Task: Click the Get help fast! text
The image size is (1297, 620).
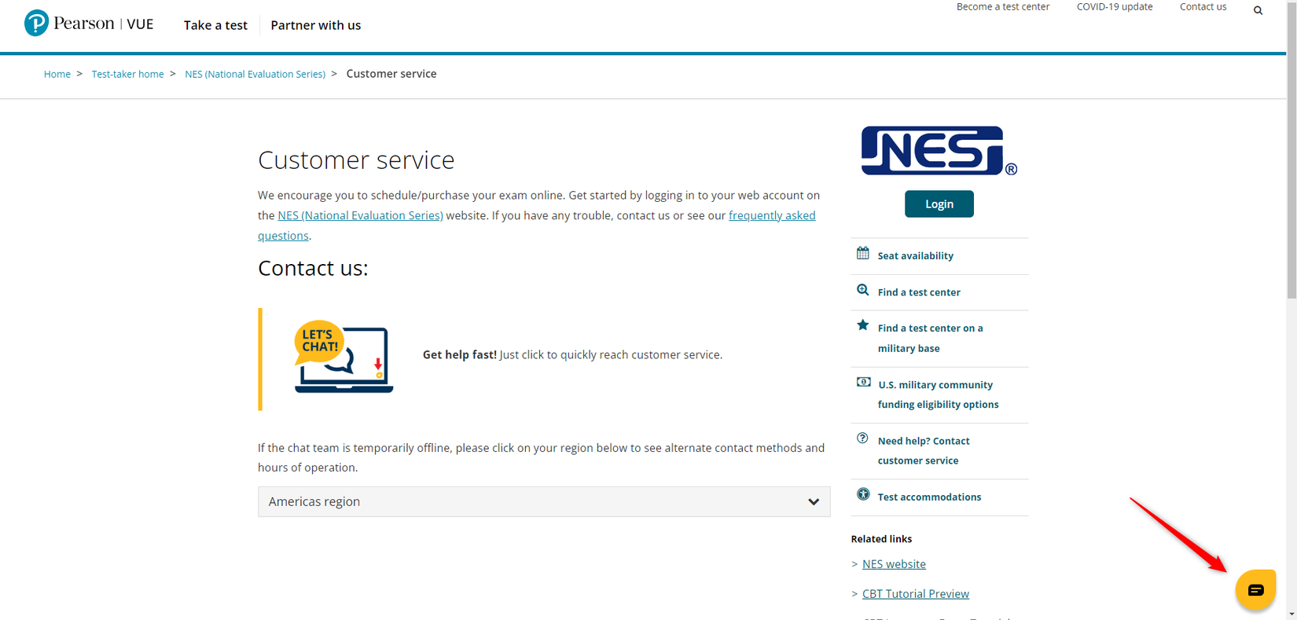Action: coord(460,354)
